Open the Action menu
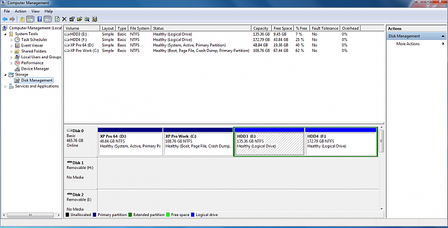Screen dimensions: 448x228 click(x=20, y=11)
